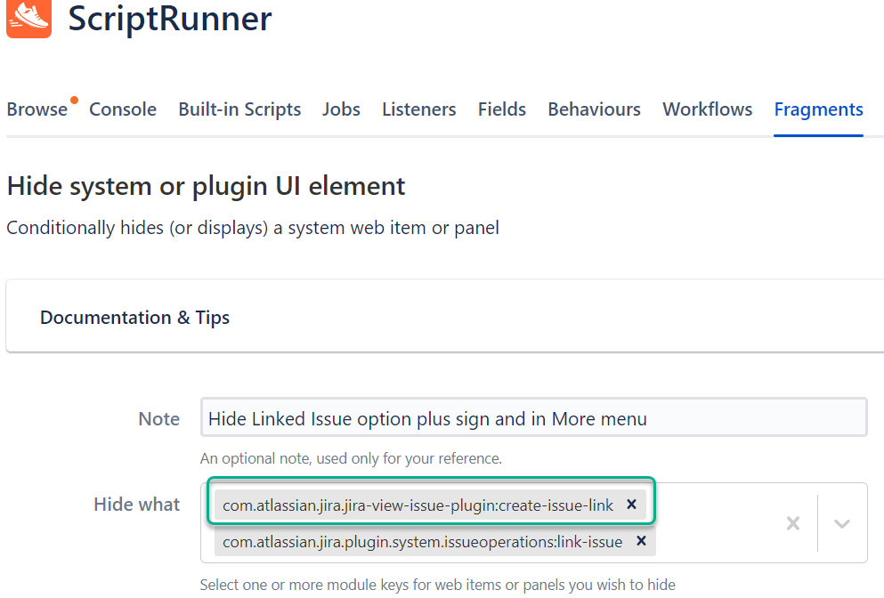The image size is (884, 598).
Task: Click the com.atlassian.jira.jira-view-issue-plugin:create-issue-link tag text
Action: click(418, 505)
